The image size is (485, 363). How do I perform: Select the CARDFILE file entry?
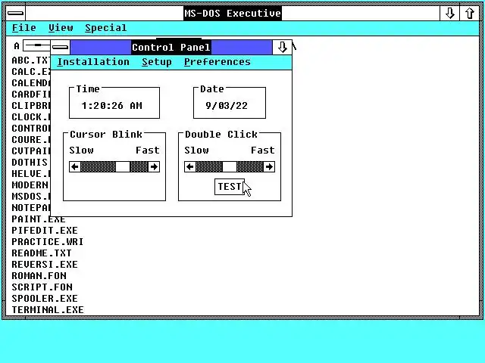30,95
